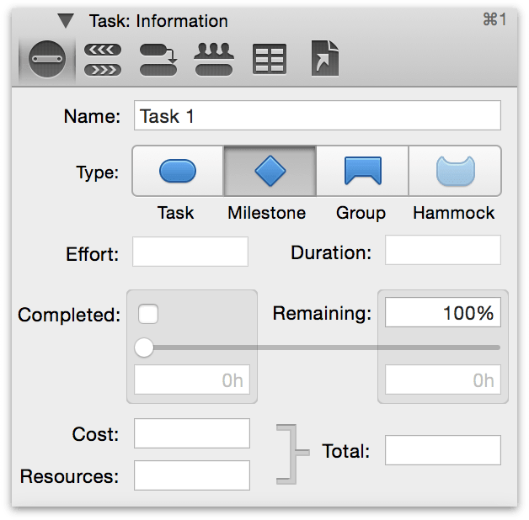Click the completion slider knob
The width and height of the screenshot is (529, 520).
[x=144, y=348]
